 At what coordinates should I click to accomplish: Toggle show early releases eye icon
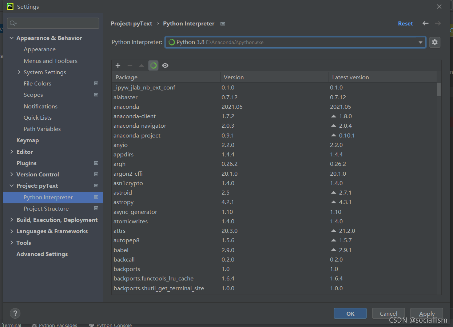tap(165, 65)
